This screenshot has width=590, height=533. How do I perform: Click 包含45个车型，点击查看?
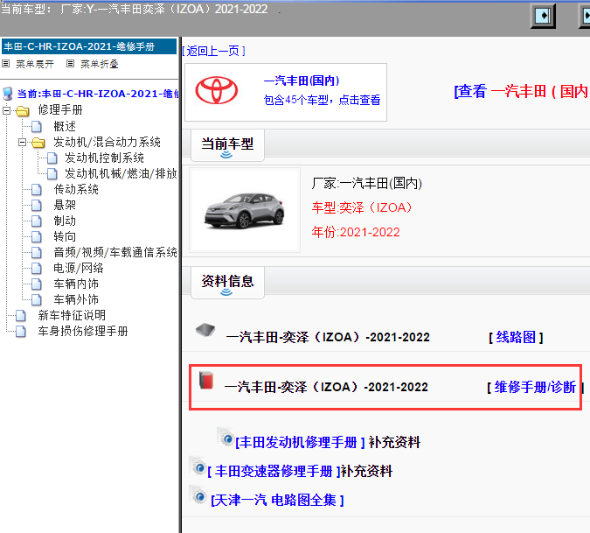(322, 100)
